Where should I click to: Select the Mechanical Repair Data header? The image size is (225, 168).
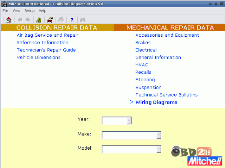(x=170, y=27)
